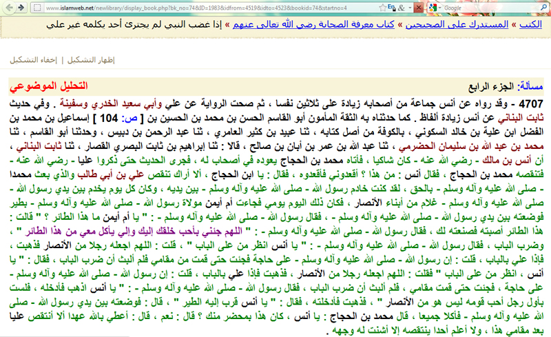551x337 pixels.
Task: Go back with the browser back arrow
Action: pos(10,8)
